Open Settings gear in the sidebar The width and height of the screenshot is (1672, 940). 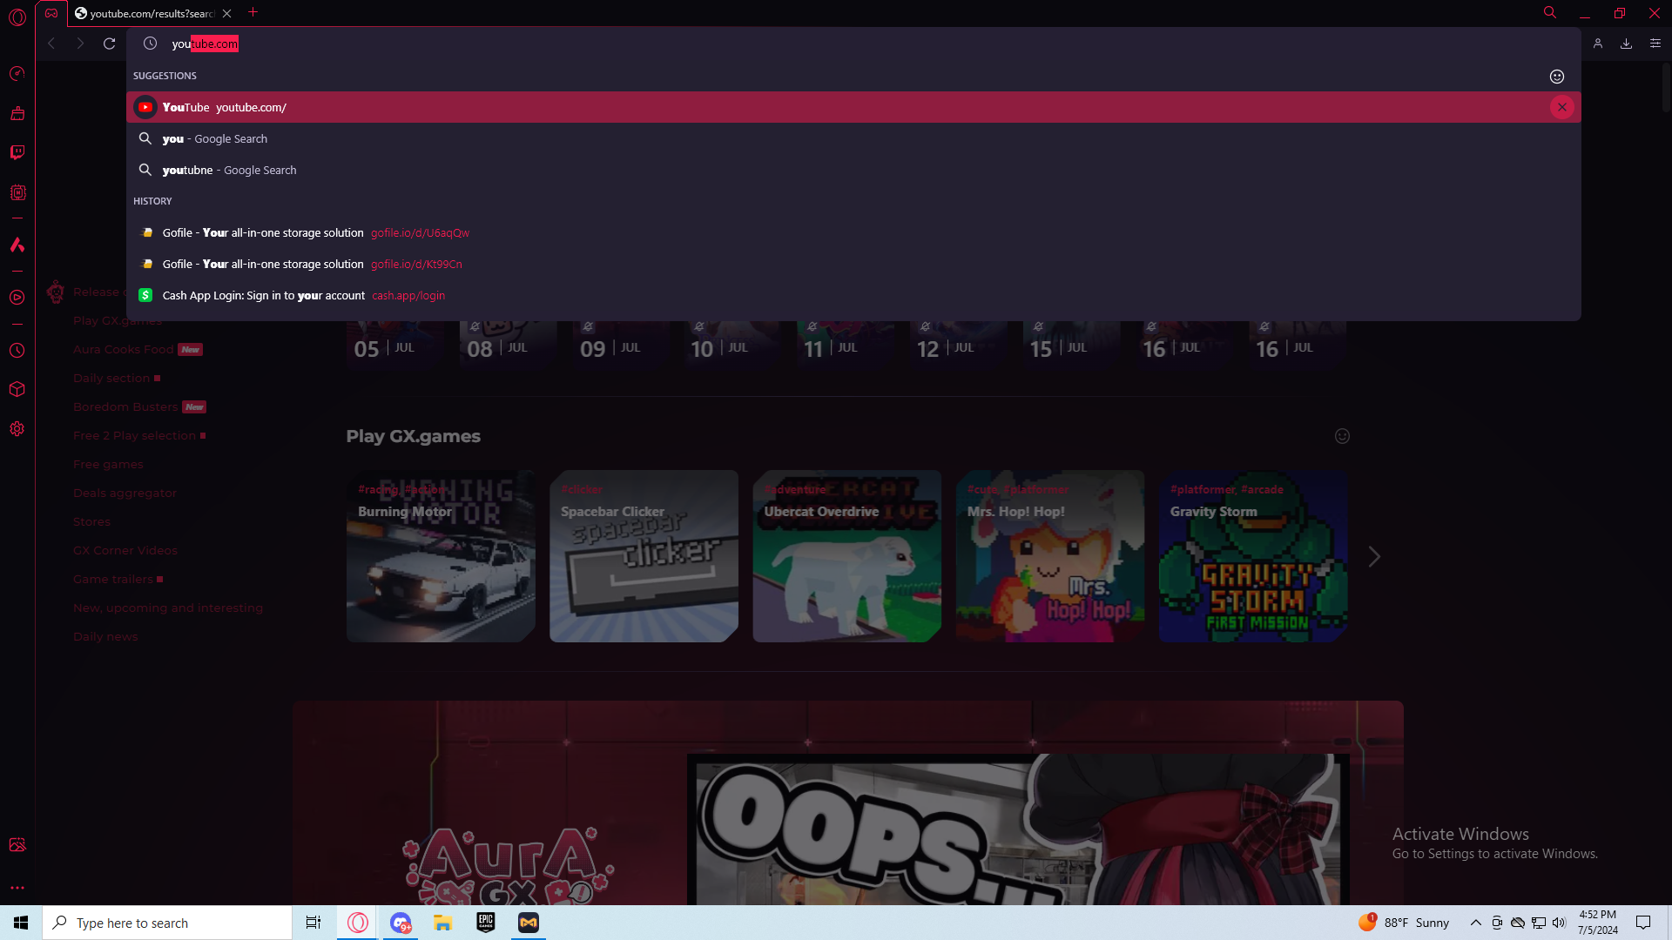(x=17, y=429)
